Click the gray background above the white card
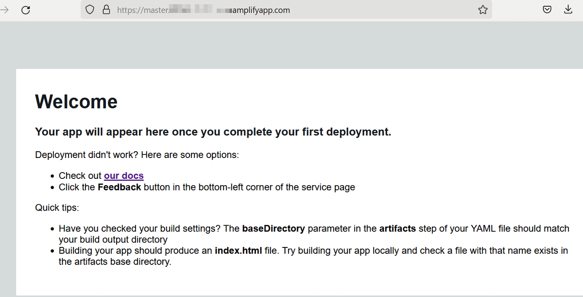583x297 pixels. [x=291, y=45]
